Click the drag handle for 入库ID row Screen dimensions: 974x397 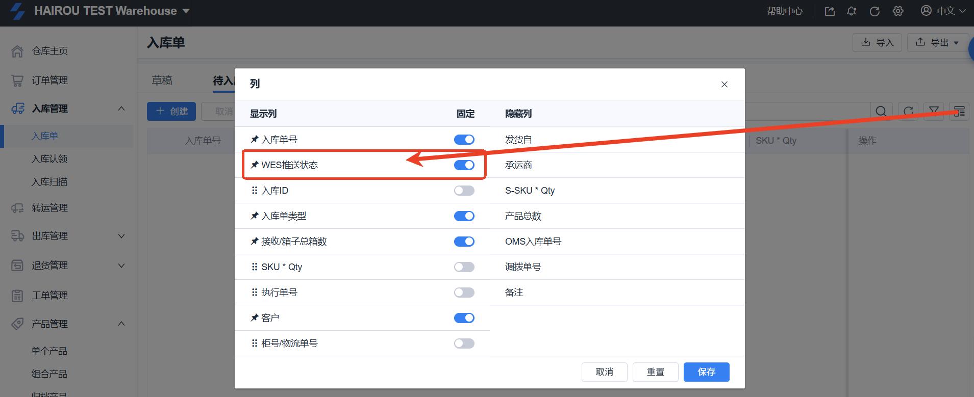(x=255, y=191)
